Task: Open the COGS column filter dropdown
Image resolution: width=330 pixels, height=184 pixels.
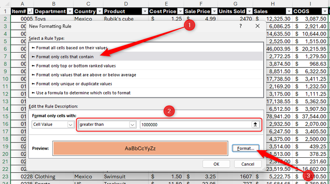Action: 324,11
